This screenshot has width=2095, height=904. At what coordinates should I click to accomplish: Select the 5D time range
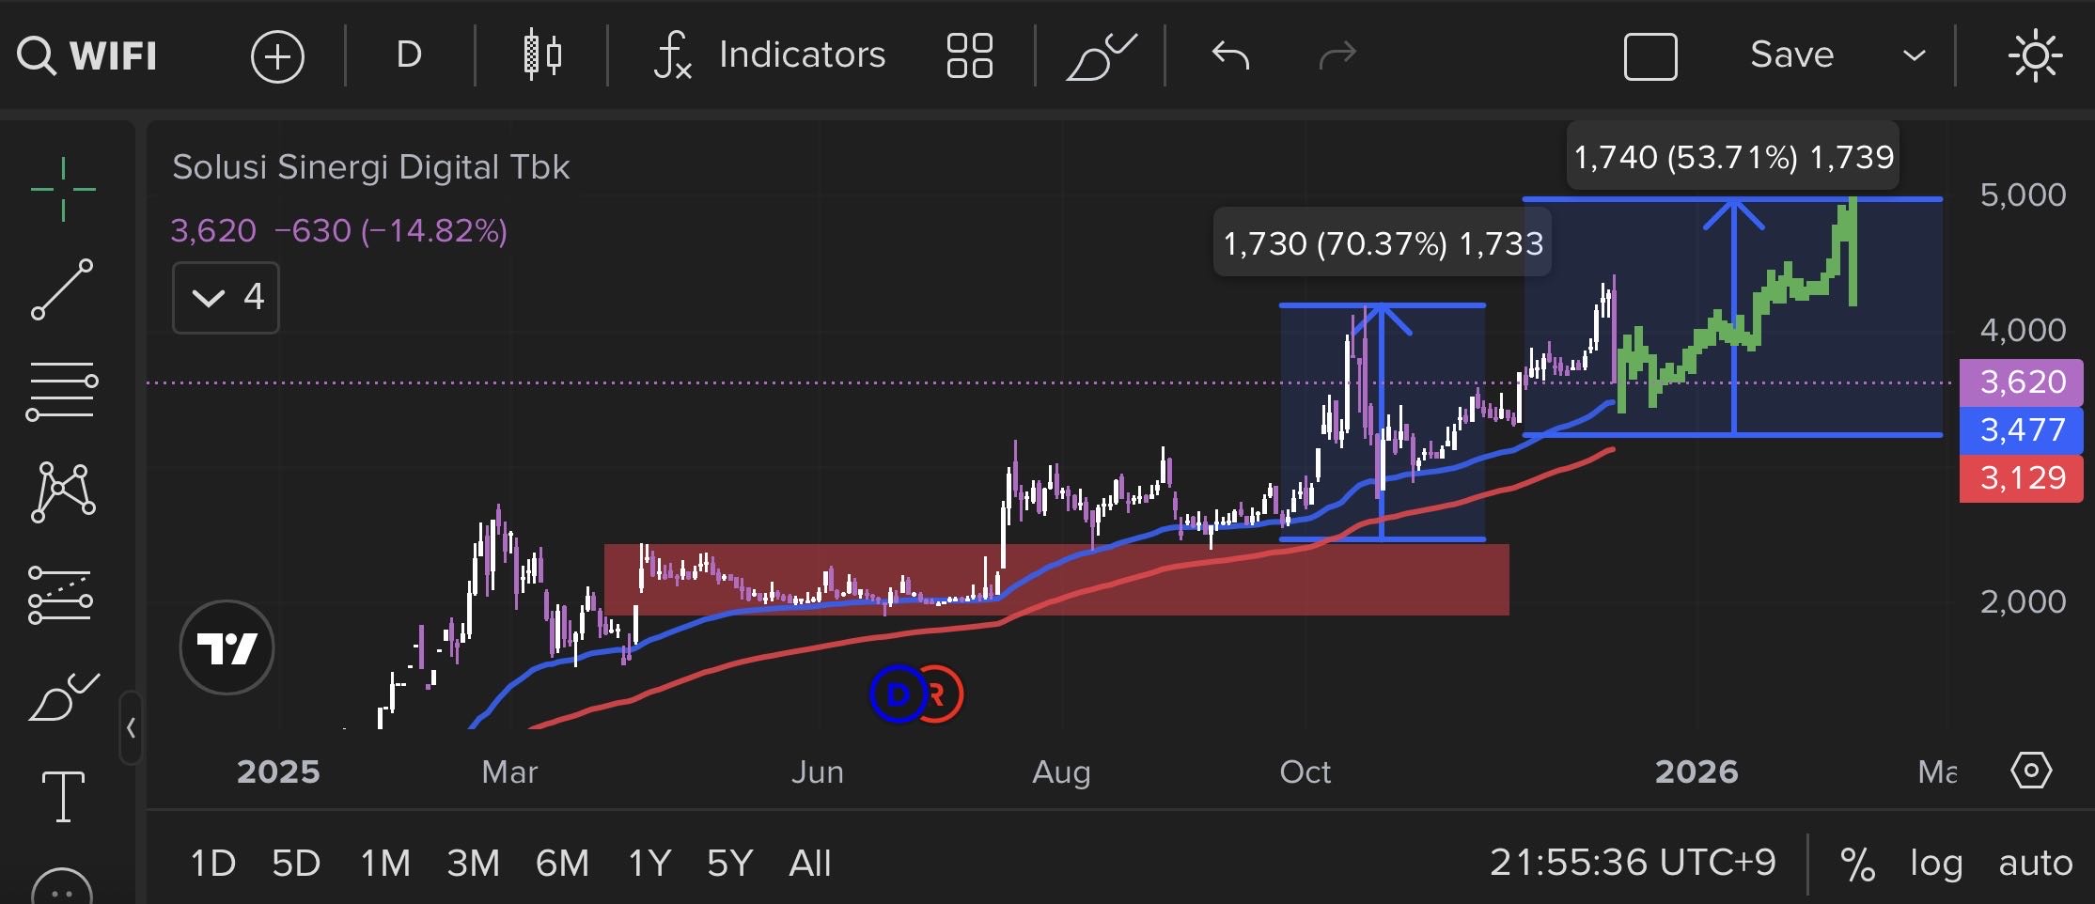tap(296, 863)
